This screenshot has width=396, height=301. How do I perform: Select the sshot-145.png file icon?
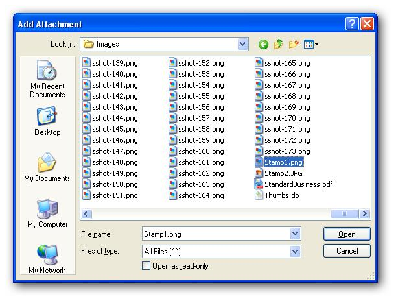pyautogui.click(x=86, y=129)
